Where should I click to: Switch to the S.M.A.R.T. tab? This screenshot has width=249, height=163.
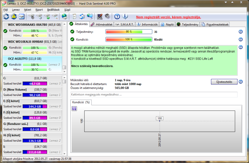coord(125,25)
